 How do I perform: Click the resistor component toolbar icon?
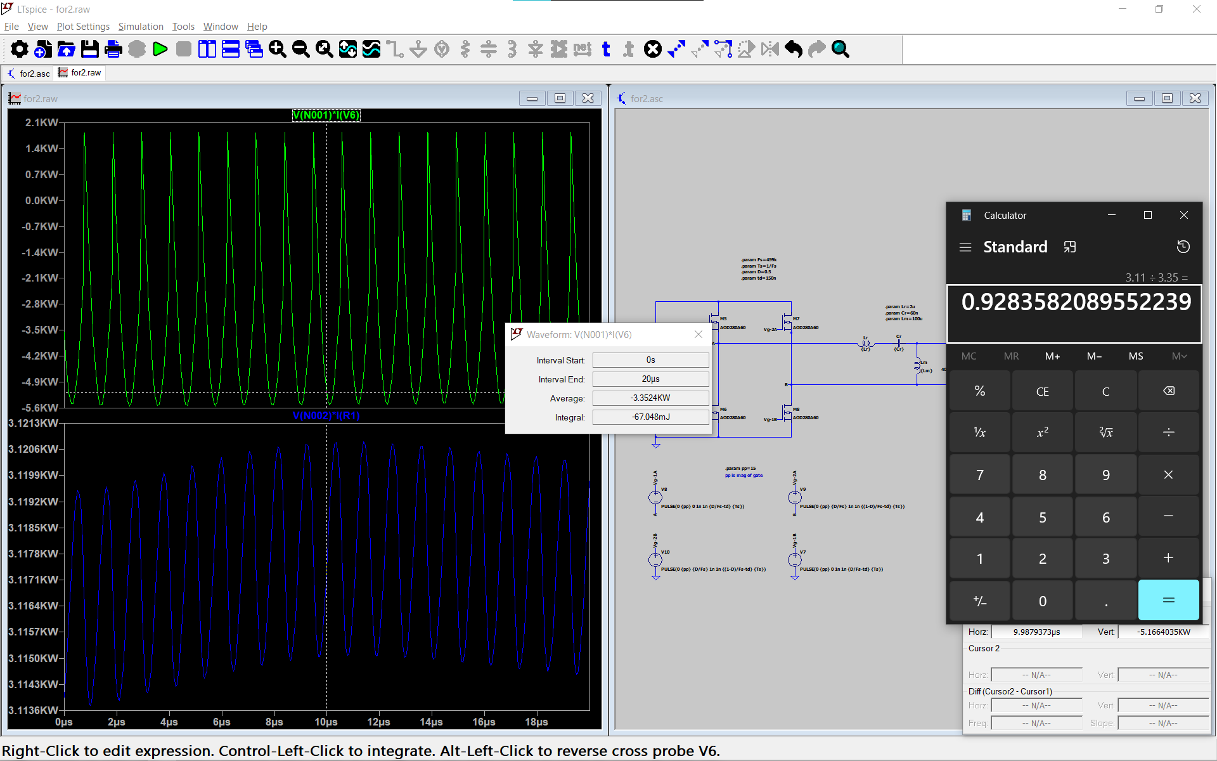465,49
